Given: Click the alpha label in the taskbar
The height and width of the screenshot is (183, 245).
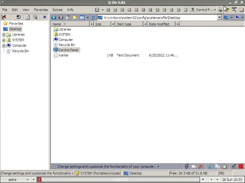Looking at the screenshot, I should click(x=12, y=180).
